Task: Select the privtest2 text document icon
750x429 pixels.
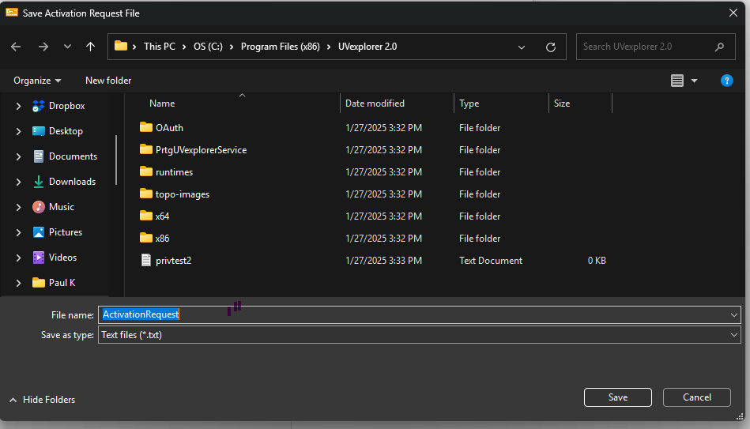Action: pos(146,260)
